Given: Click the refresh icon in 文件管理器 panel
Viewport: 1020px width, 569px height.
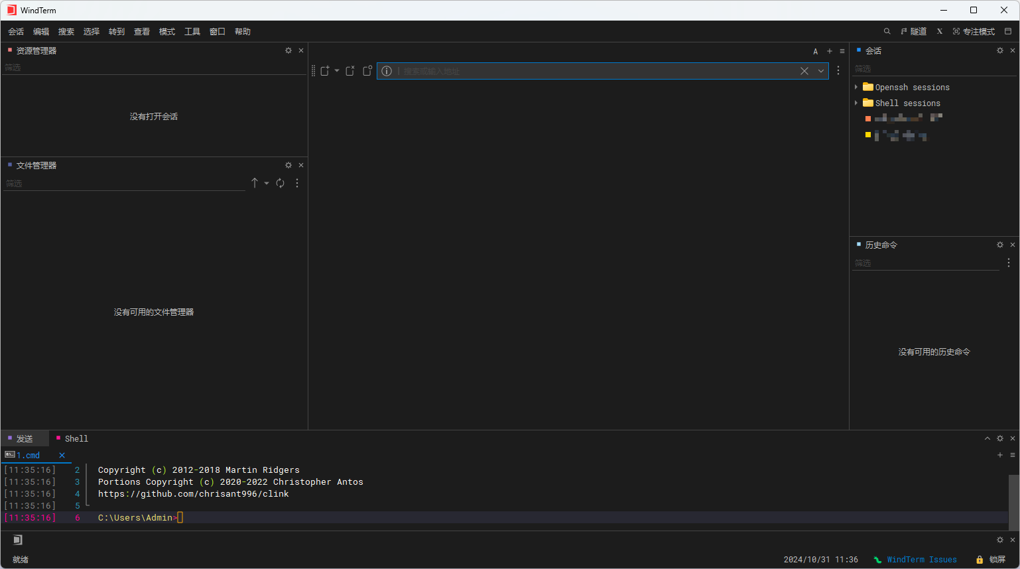Looking at the screenshot, I should click(x=280, y=183).
